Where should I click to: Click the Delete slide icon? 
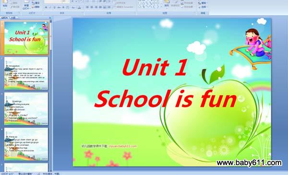(x=33, y=7)
